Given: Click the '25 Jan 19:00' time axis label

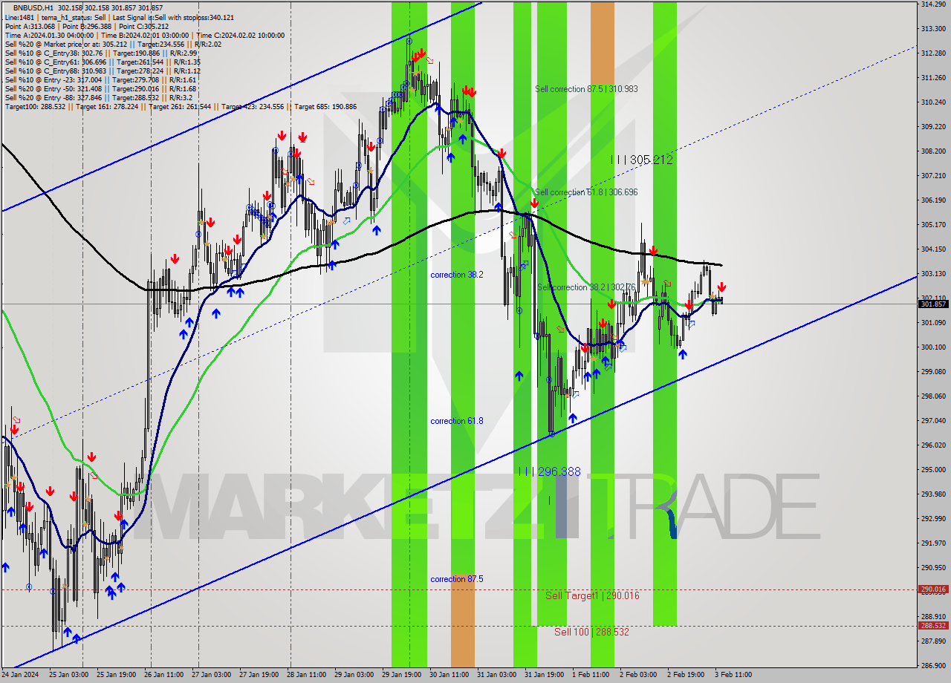Looking at the screenshot, I should (x=117, y=676).
